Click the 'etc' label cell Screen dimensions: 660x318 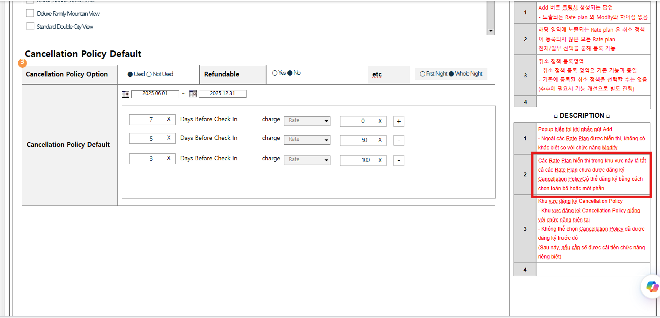[388, 74]
